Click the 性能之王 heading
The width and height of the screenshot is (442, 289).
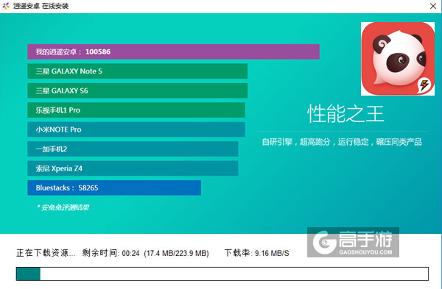click(x=345, y=114)
